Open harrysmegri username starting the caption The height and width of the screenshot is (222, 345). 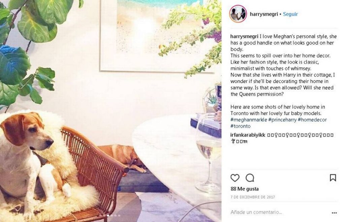tap(244, 36)
